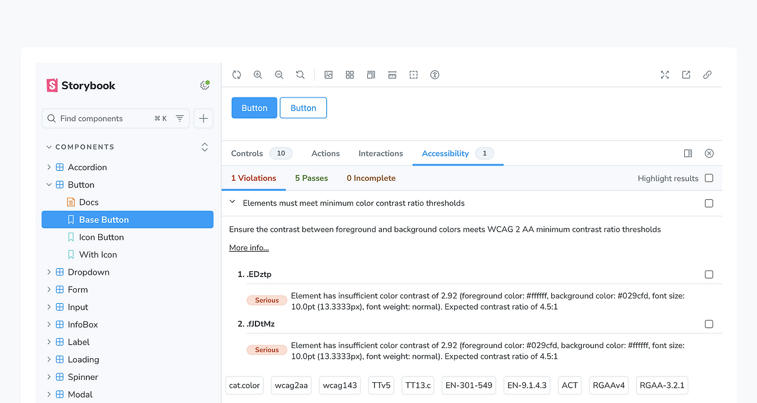Viewport: 757px width, 403px height.
Task: Click the Icon Button story bookmark icon
Action: point(71,237)
